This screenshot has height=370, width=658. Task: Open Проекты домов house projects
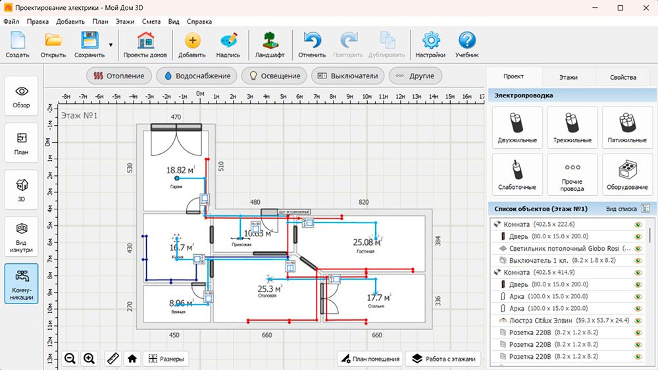tap(145, 45)
